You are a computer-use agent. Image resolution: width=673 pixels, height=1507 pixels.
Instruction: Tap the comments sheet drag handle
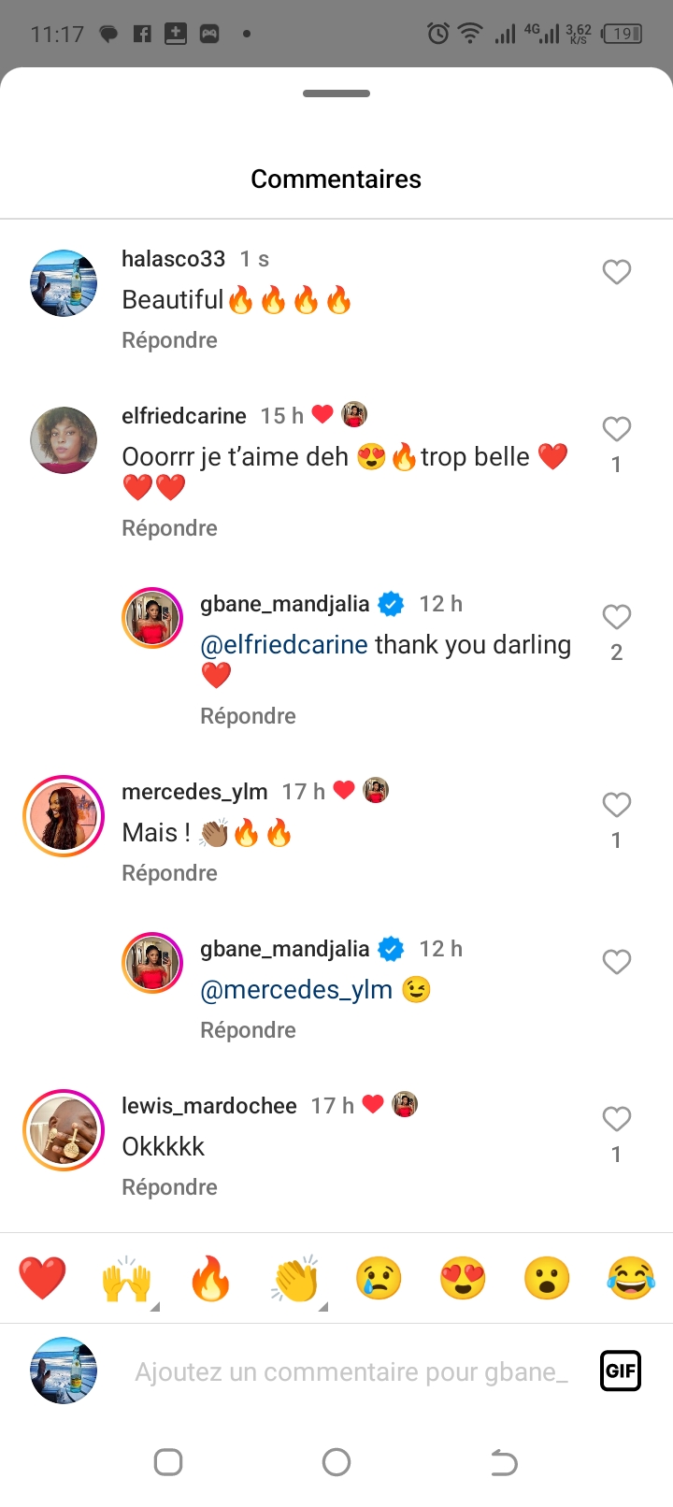[x=336, y=93]
